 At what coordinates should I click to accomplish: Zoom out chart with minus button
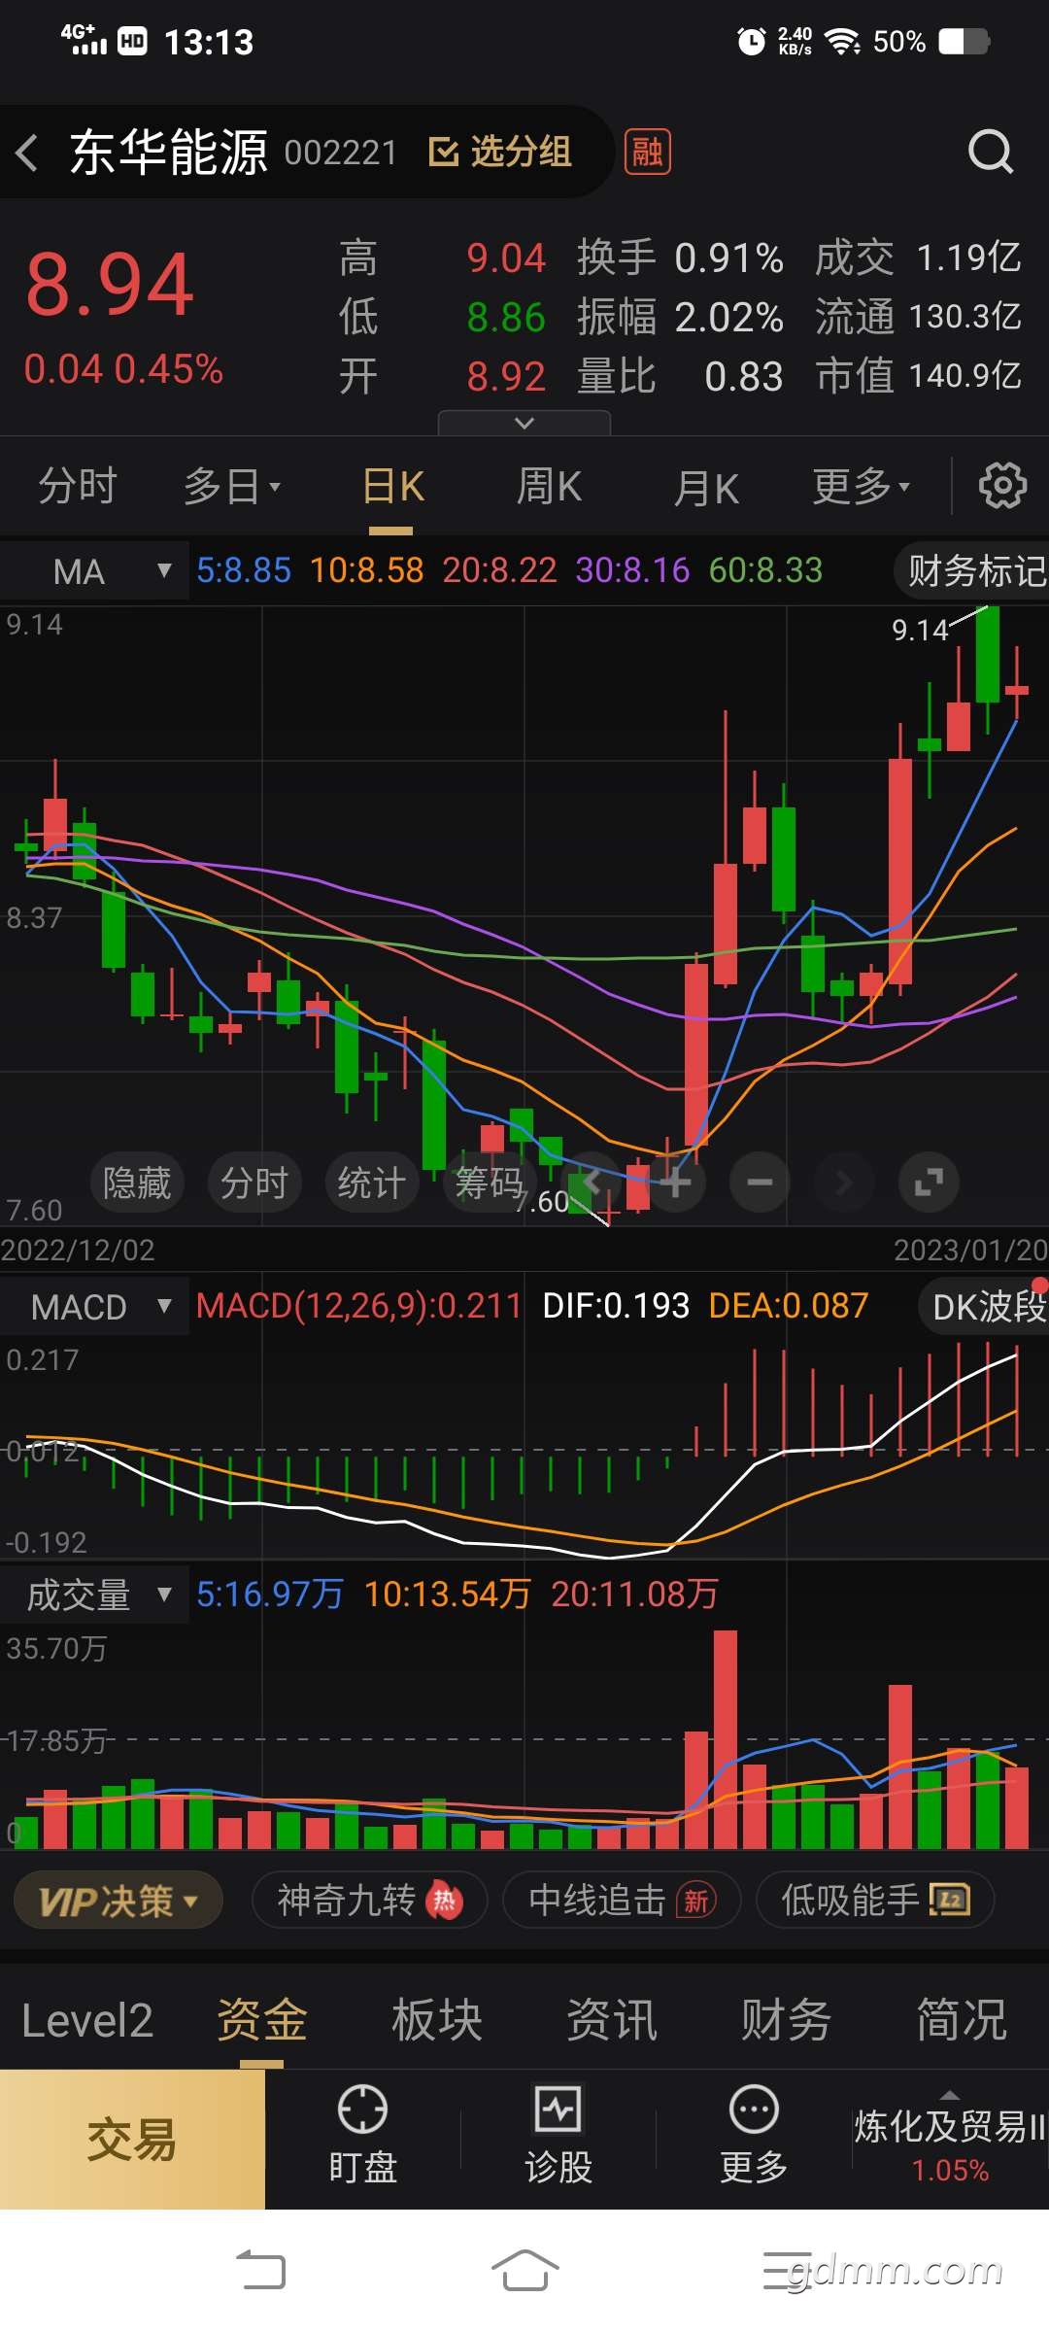pos(760,1183)
